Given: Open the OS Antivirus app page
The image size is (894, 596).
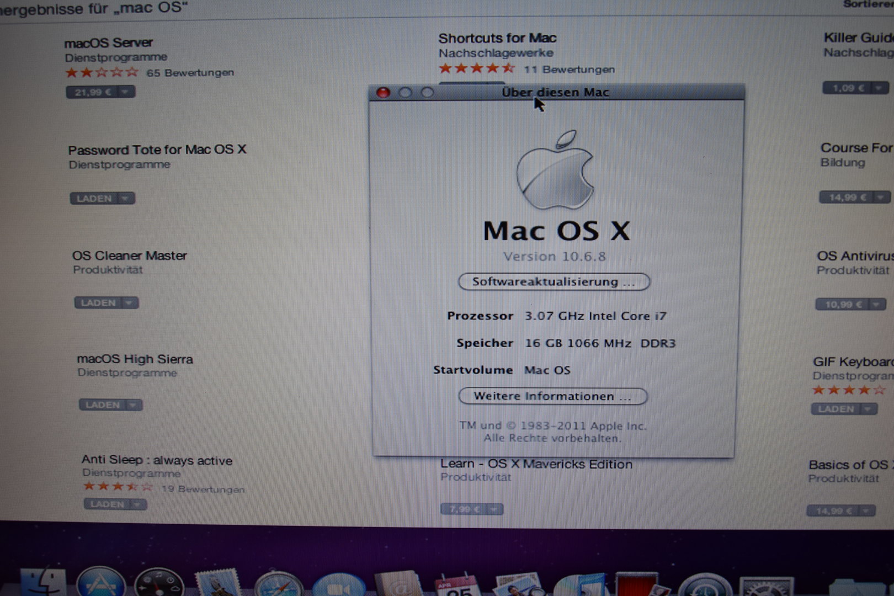Looking at the screenshot, I should point(854,256).
